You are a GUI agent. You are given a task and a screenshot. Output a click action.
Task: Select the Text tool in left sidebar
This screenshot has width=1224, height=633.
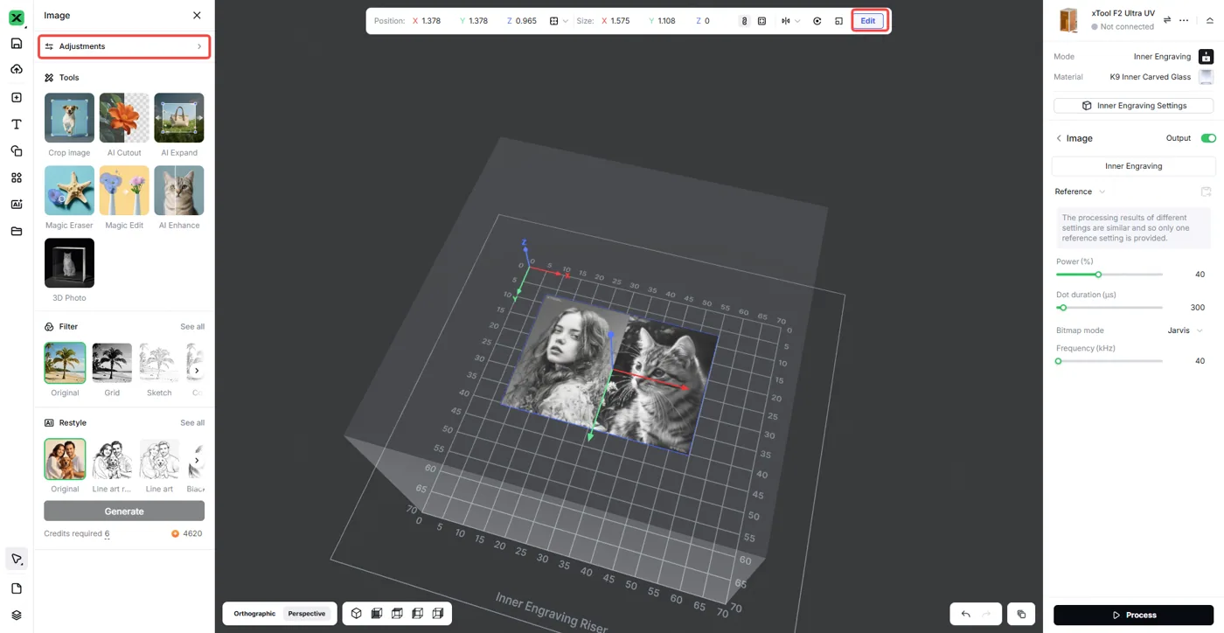click(16, 124)
